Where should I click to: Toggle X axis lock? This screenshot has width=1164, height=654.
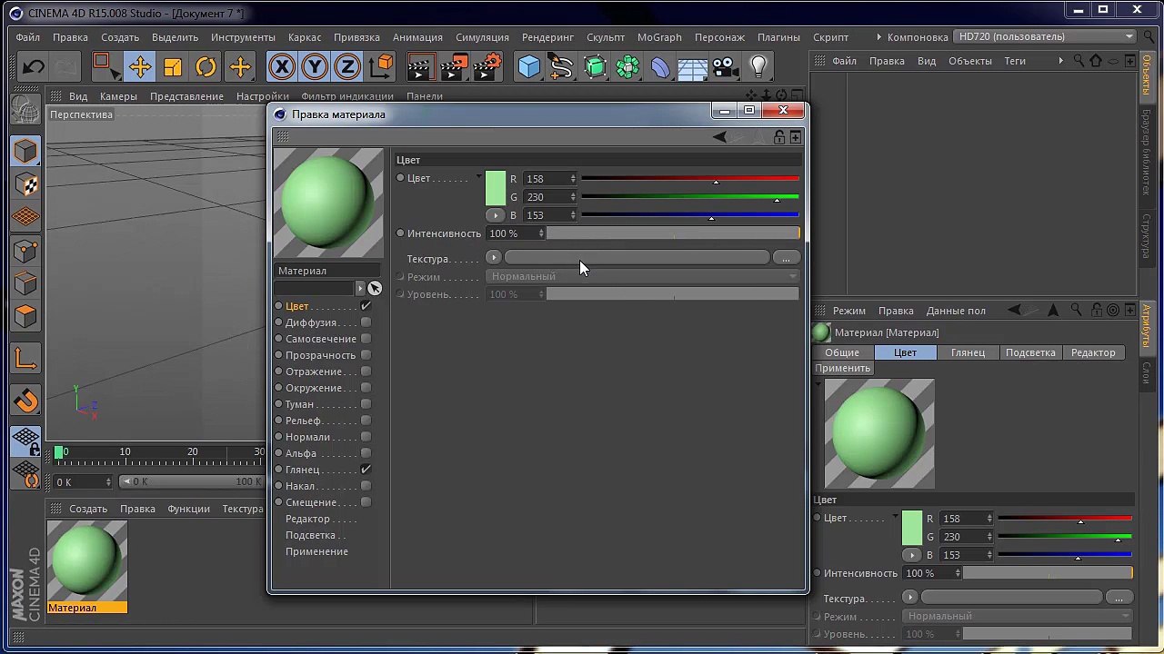[x=282, y=66]
